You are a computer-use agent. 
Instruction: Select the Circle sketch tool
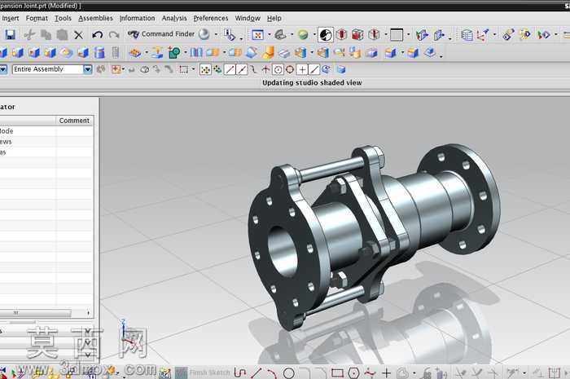tap(288, 372)
